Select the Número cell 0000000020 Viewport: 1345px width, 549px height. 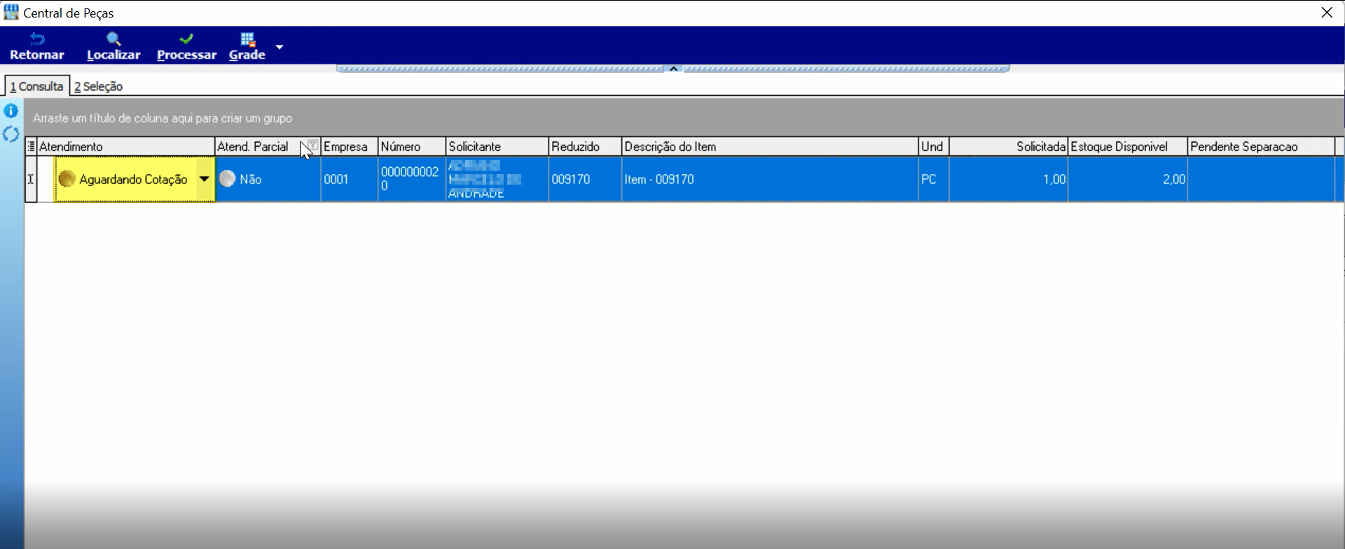click(412, 179)
